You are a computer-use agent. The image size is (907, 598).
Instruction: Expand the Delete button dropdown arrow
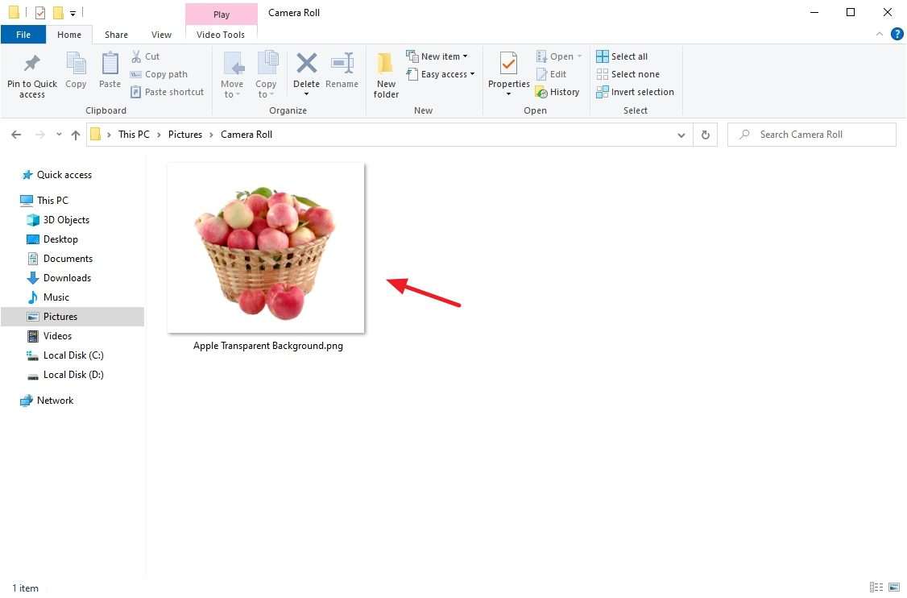pyautogui.click(x=307, y=93)
